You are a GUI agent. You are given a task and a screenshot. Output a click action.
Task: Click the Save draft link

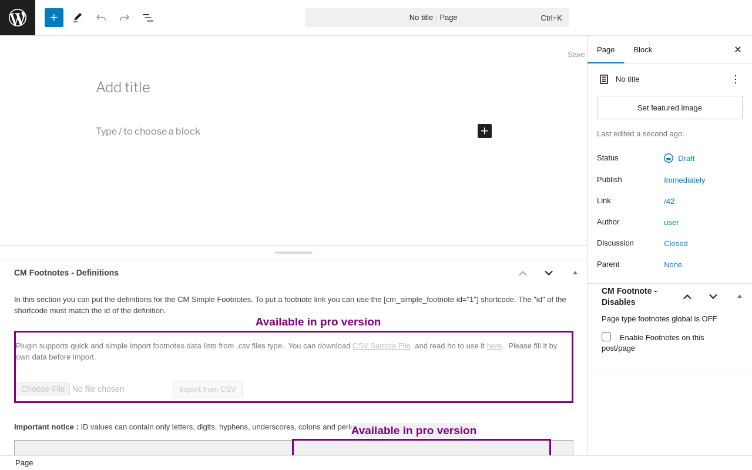click(576, 54)
